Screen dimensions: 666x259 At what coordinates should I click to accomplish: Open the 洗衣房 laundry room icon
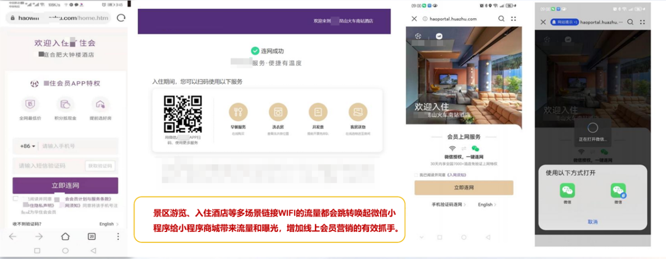click(x=278, y=112)
